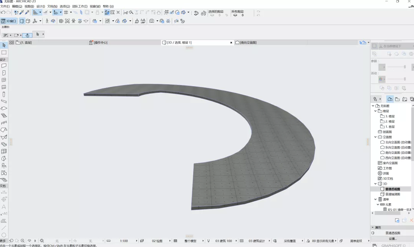The height and width of the screenshot is (247, 414).
Task: Collapse the 楼层 tree node
Action: [x=375, y=111]
